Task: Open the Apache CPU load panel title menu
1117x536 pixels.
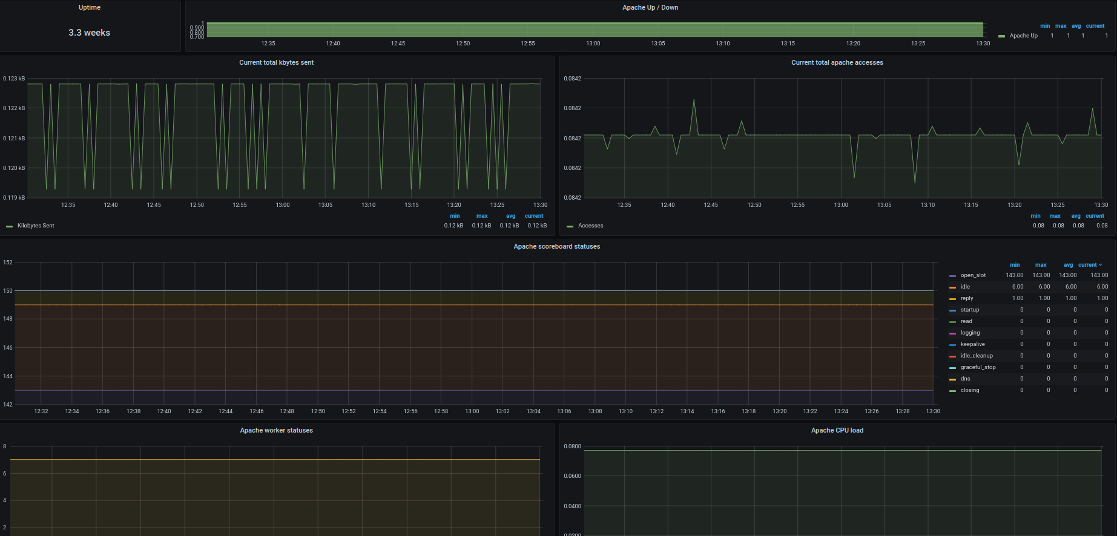Action: point(837,430)
